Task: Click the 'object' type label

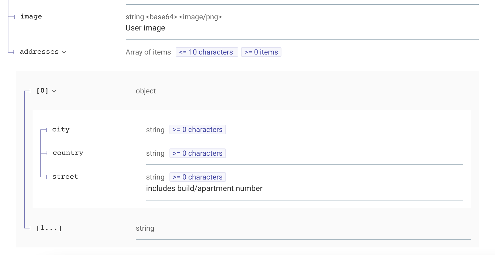Action: 146,91
